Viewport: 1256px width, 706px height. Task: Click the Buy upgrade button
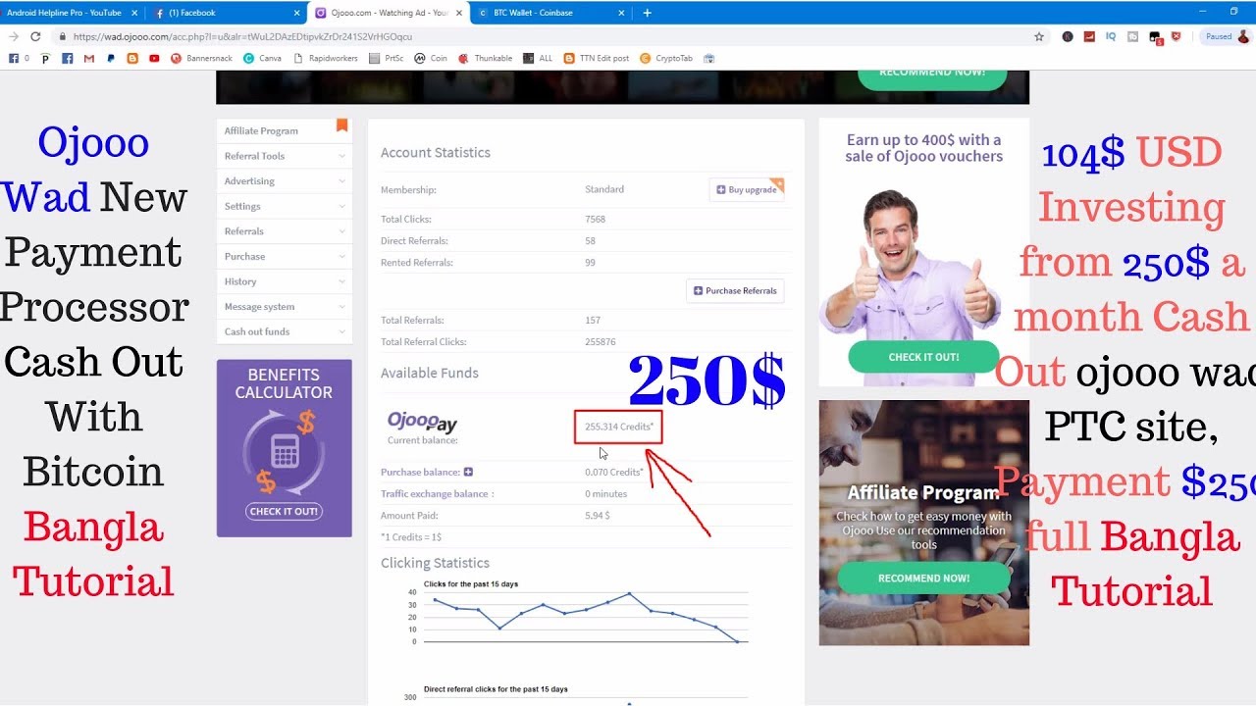747,189
